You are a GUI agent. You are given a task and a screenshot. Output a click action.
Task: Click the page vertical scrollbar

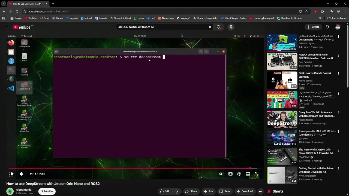[347, 56]
